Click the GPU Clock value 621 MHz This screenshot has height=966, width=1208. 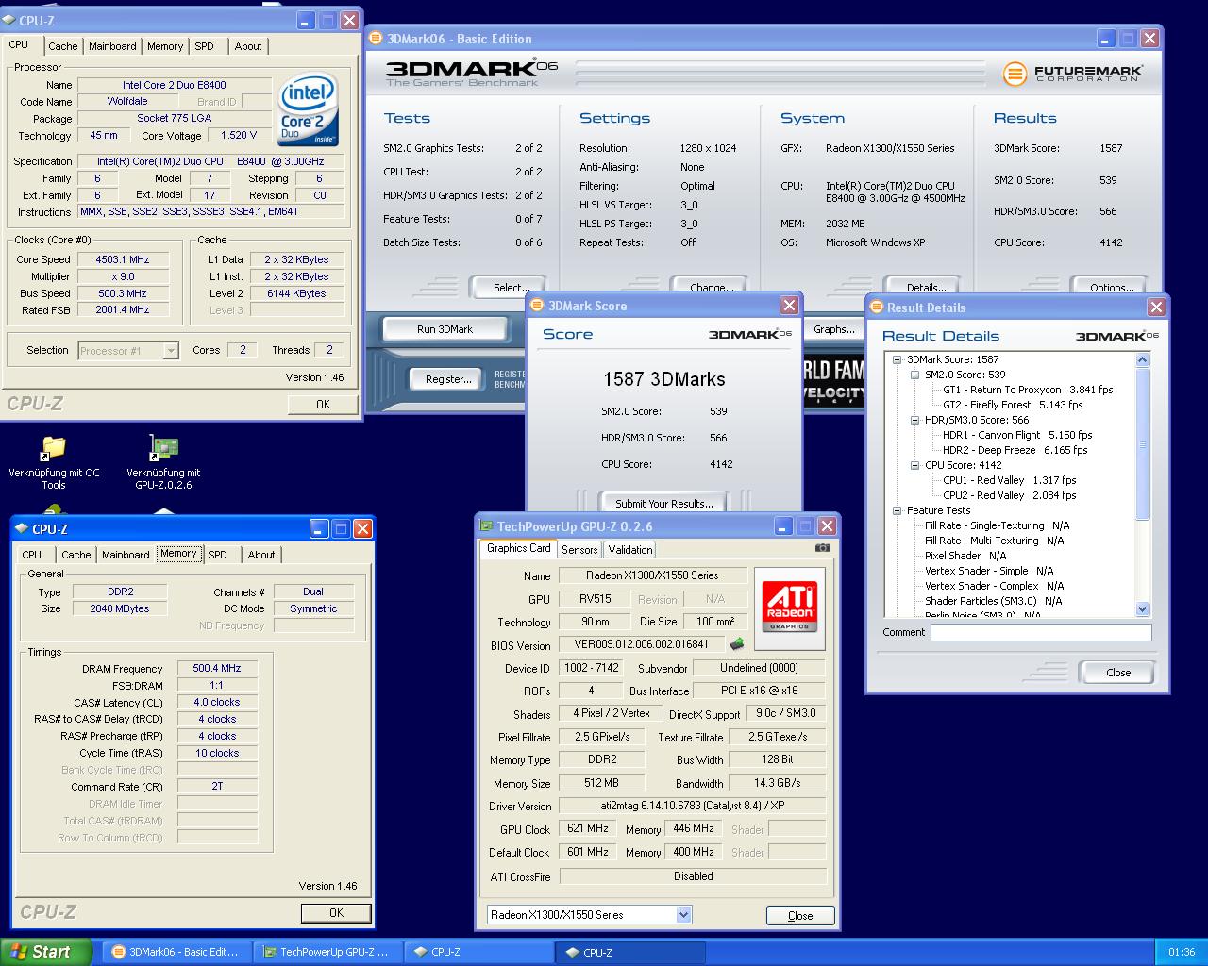pos(588,828)
